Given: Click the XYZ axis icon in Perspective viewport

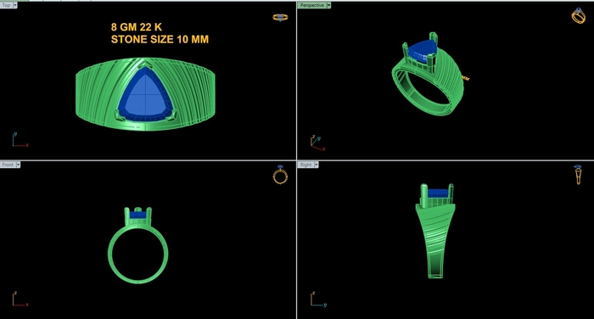Looking at the screenshot, I should pyautogui.click(x=317, y=143).
